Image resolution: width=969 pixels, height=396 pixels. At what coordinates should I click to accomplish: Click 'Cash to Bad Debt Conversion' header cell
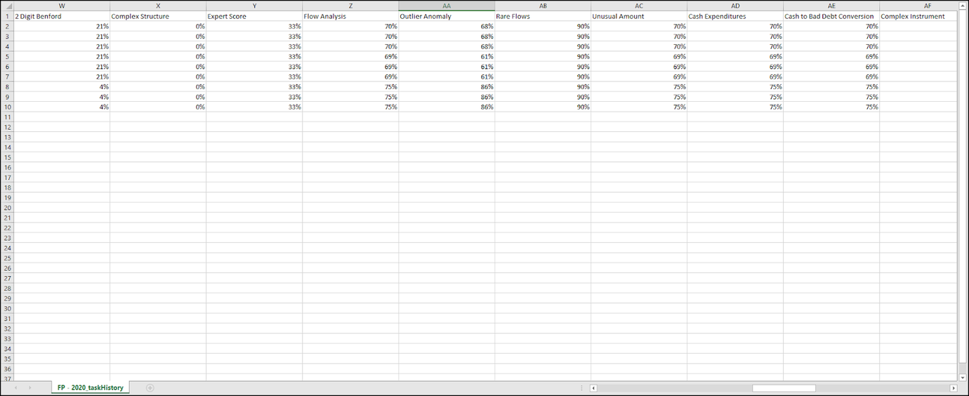click(831, 16)
